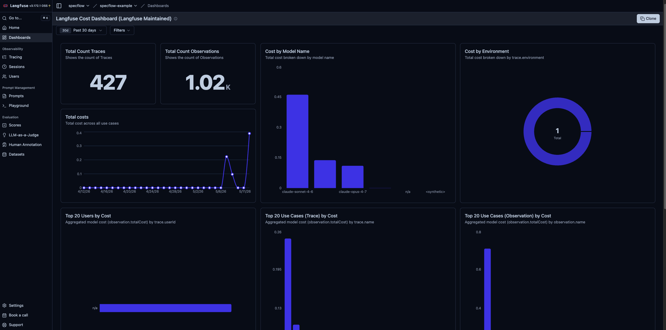Click the Playground terminal icon

coord(4,106)
